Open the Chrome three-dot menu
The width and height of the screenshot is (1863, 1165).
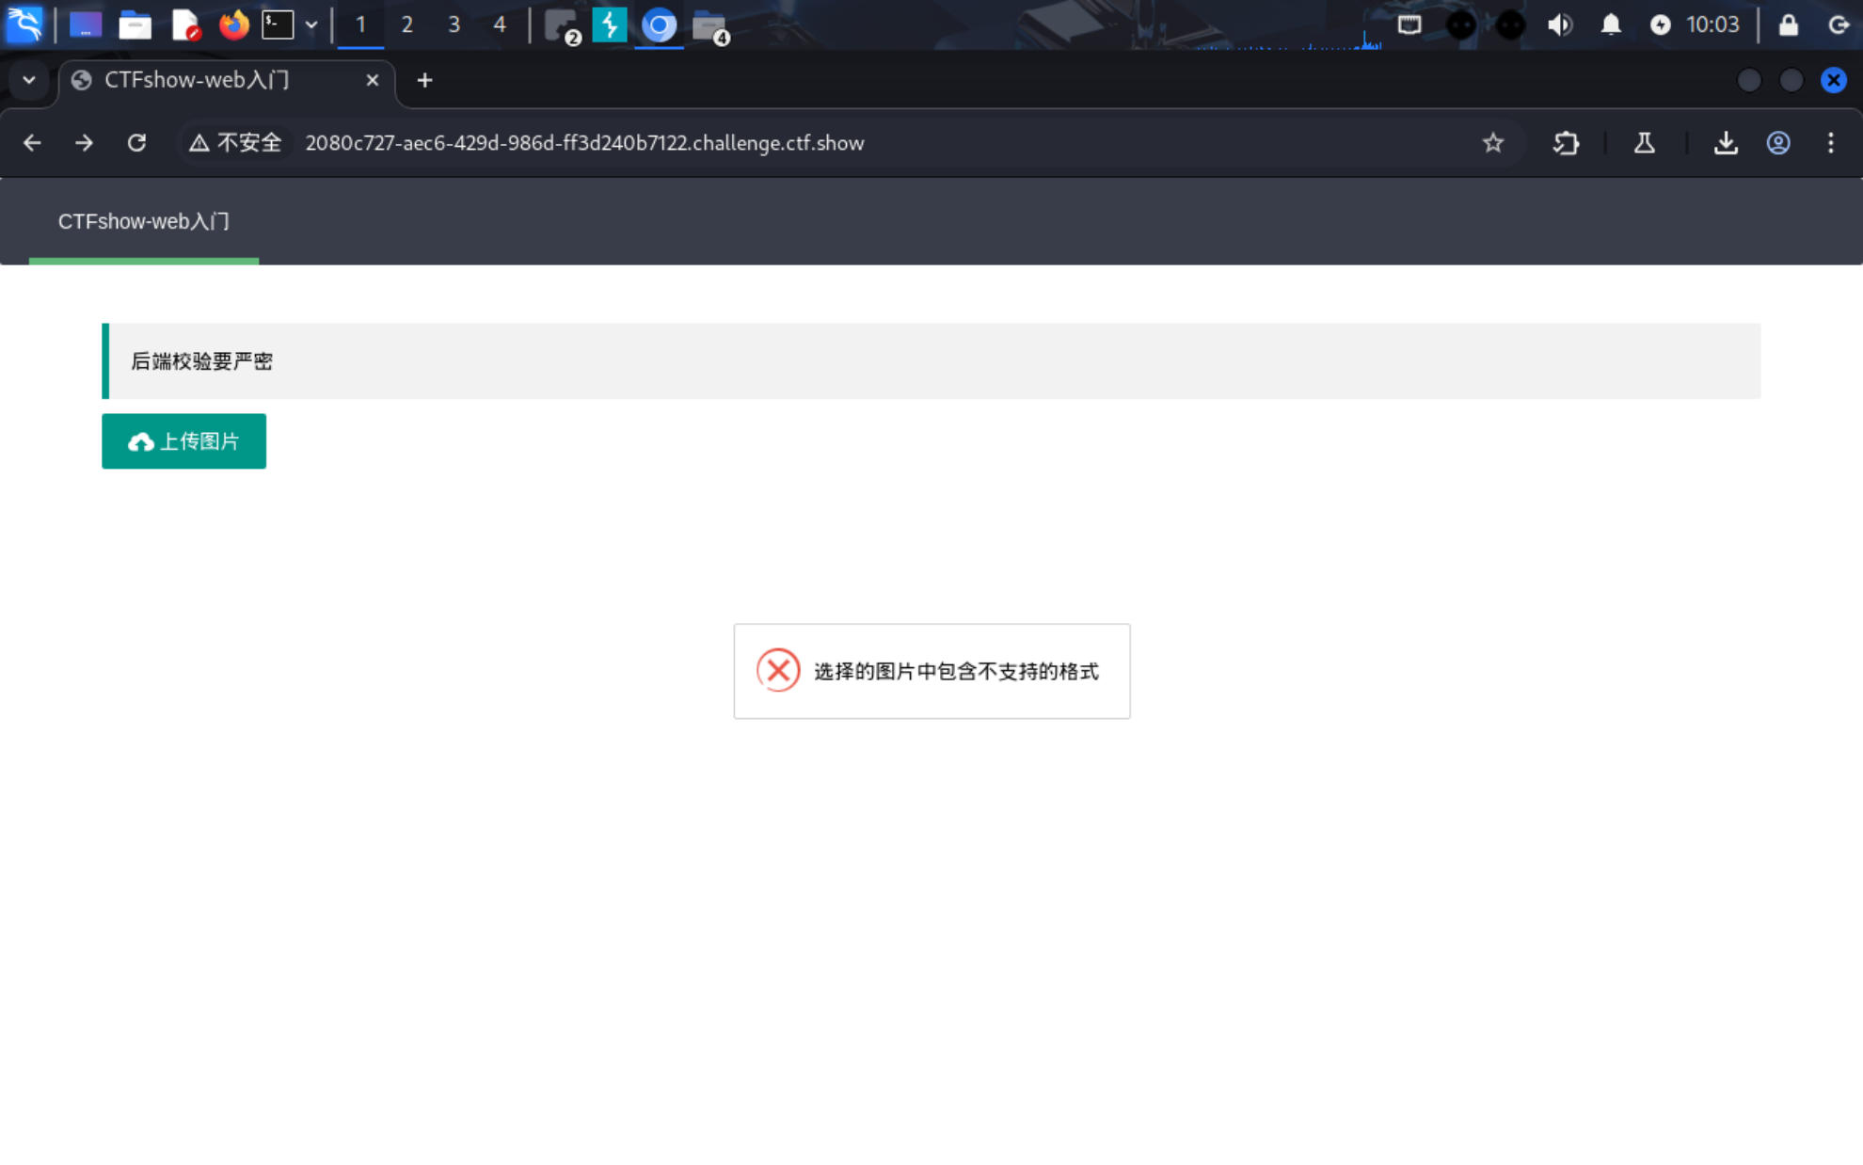coord(1830,143)
